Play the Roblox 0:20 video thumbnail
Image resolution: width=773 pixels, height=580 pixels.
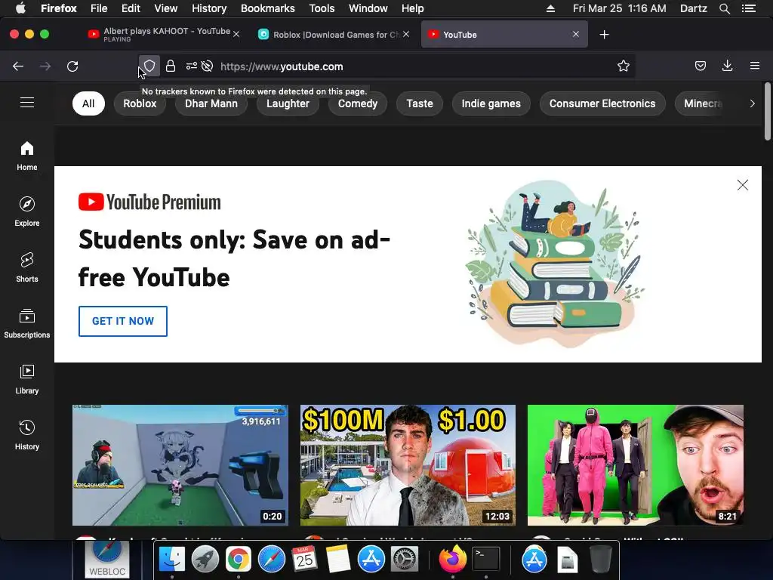[180, 465]
